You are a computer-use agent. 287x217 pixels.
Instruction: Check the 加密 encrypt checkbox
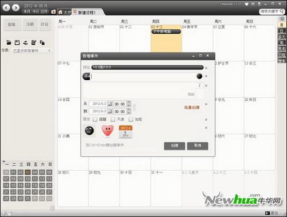(131, 120)
